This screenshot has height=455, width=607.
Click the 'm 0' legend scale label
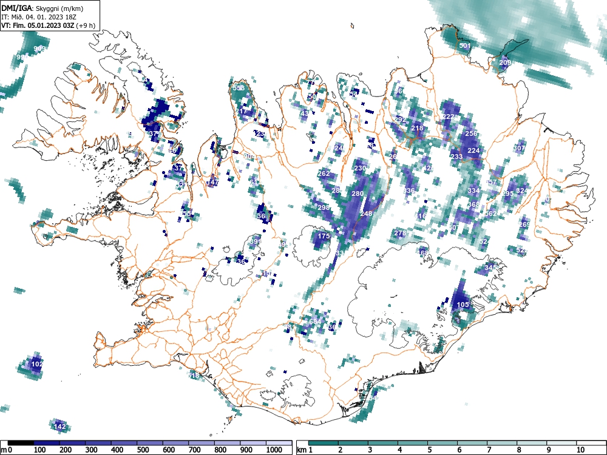7,450
